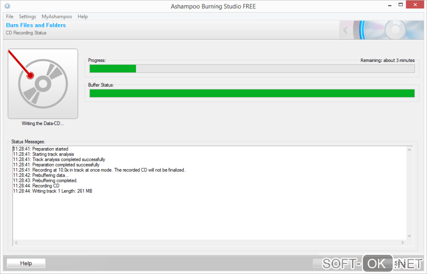Minimize the Ashampoo Burning Studio window

[390, 5]
